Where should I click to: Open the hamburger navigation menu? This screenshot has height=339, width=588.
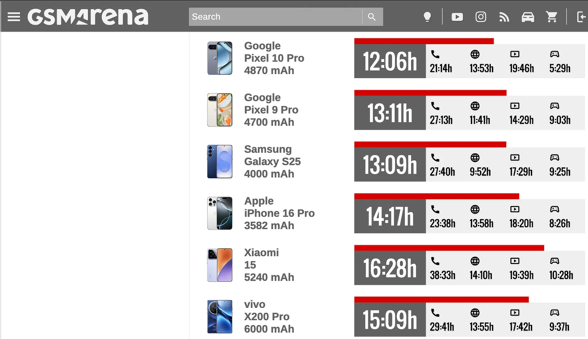[14, 17]
